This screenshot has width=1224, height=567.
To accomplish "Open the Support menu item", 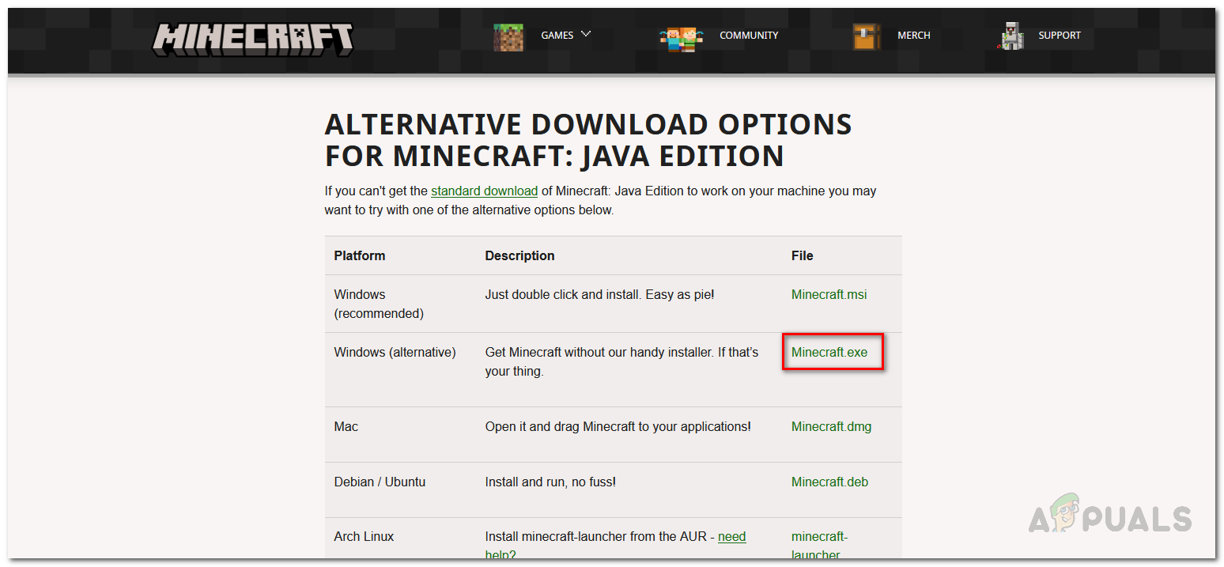I will 1060,35.
